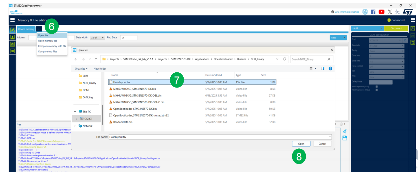
Task: Choose Open memory tab from the menu
Action: [x=48, y=41]
